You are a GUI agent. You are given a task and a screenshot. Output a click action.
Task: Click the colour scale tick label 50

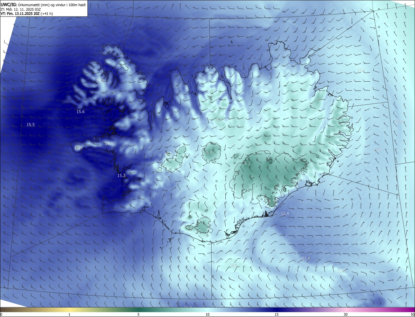point(412,314)
